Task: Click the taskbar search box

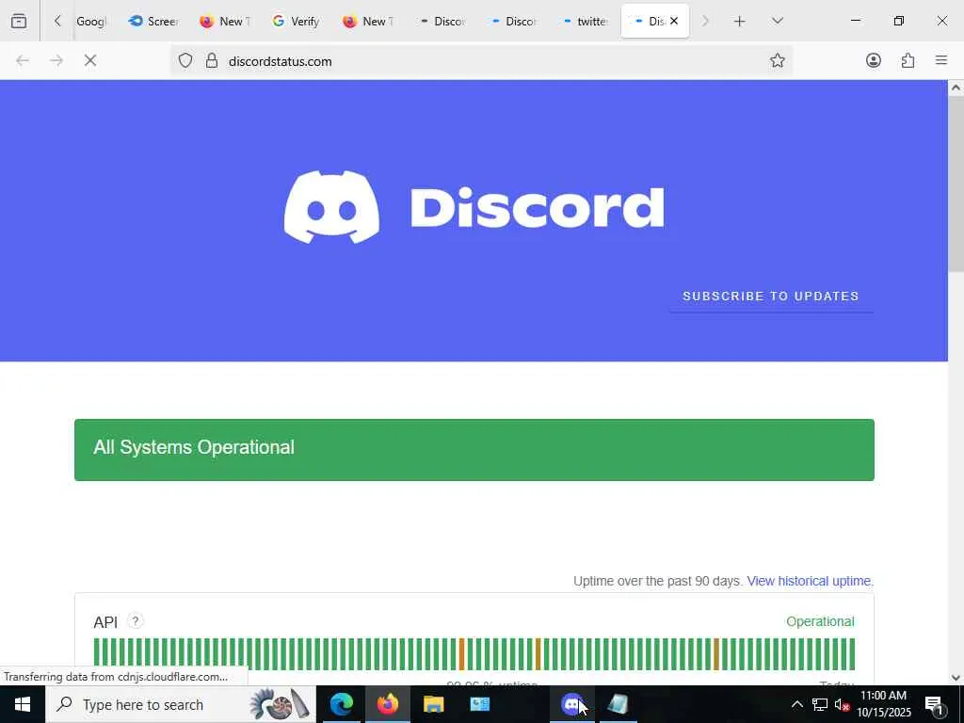Action: pos(181,704)
